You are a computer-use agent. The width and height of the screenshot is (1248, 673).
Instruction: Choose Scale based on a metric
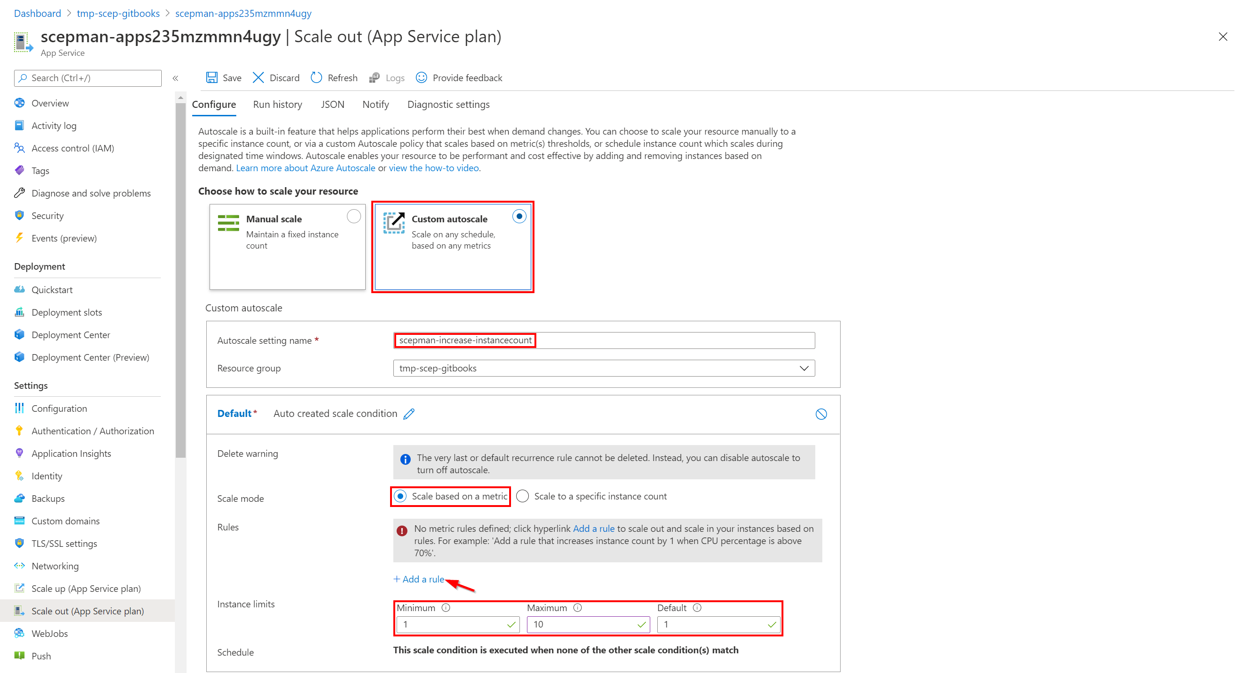coord(400,497)
